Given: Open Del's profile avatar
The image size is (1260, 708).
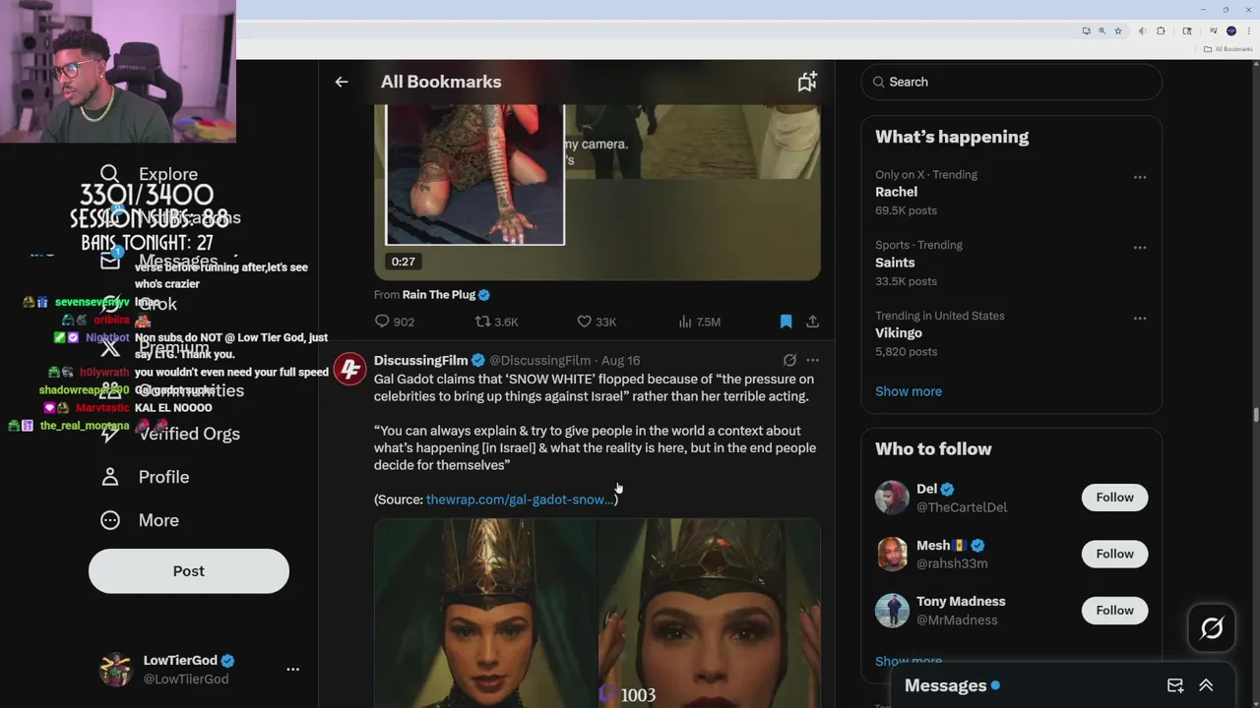Looking at the screenshot, I should pos(892,498).
